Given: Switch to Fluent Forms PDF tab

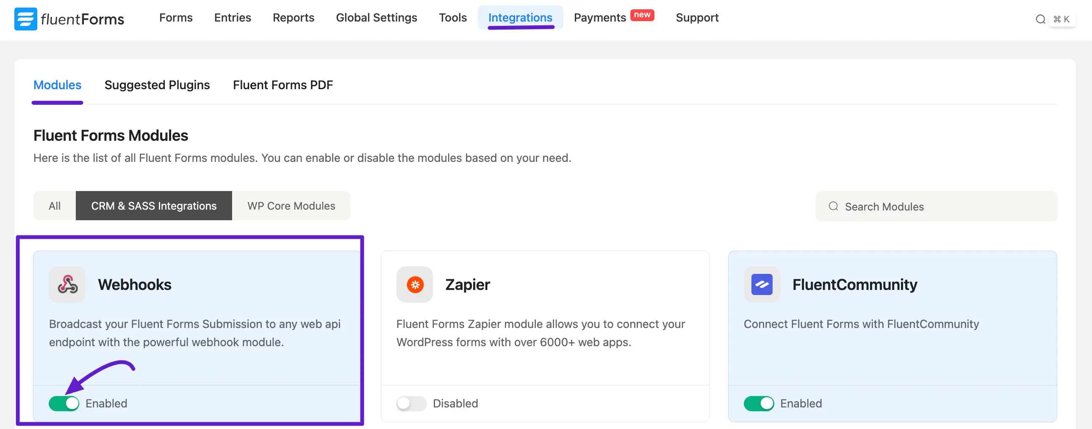Looking at the screenshot, I should tap(283, 85).
